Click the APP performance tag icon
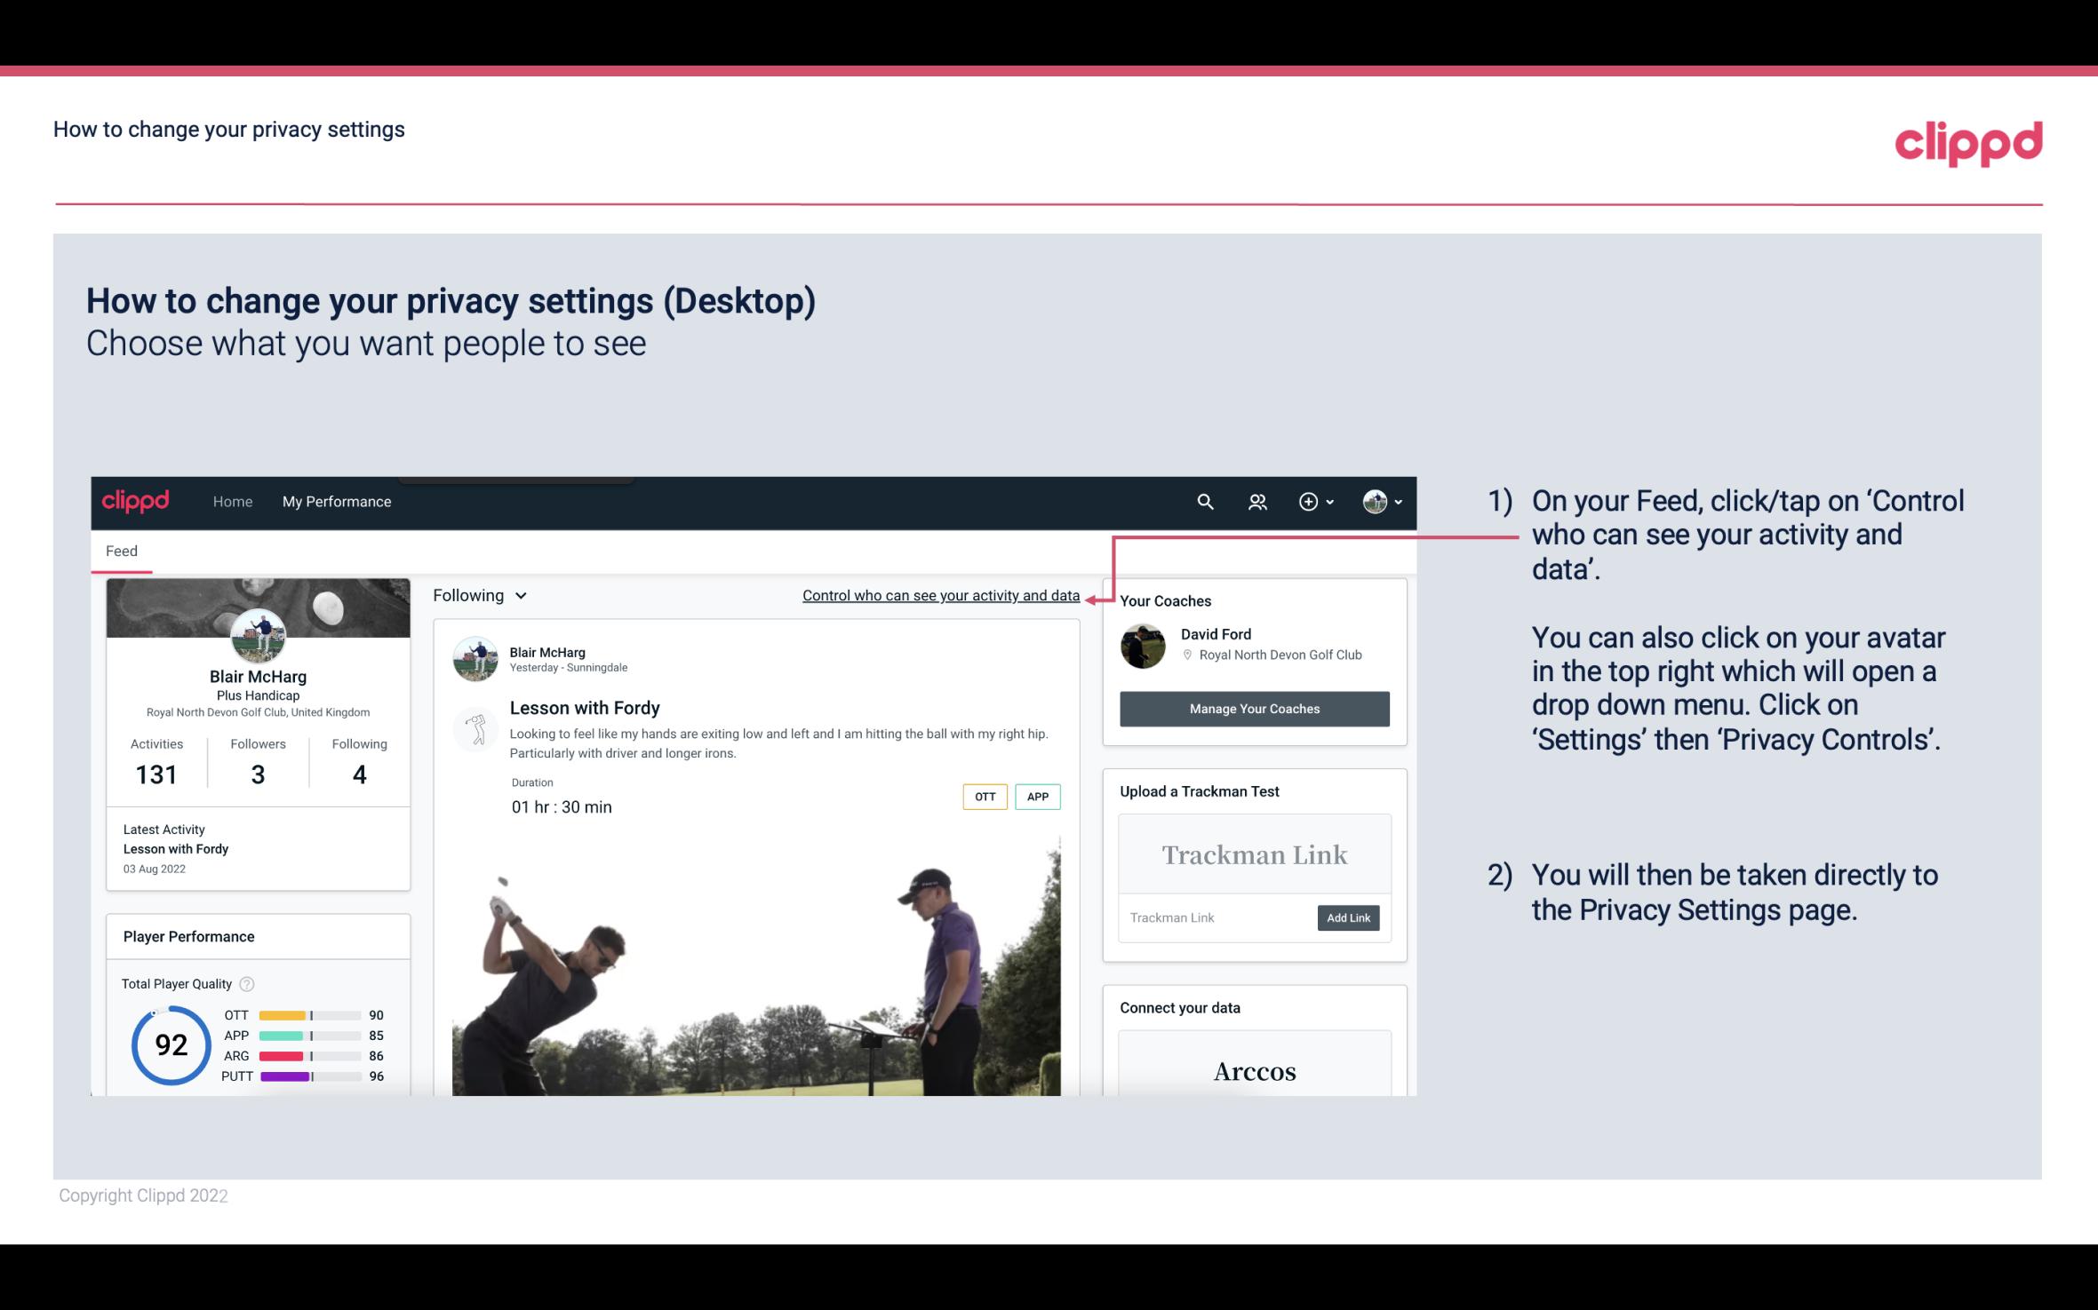The image size is (2098, 1310). 1039,797
